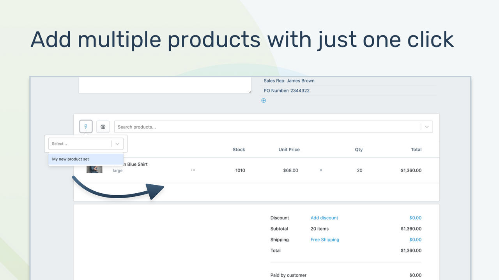
Task: Open the three-dots menu for Blue Shirt
Action: pos(193,170)
